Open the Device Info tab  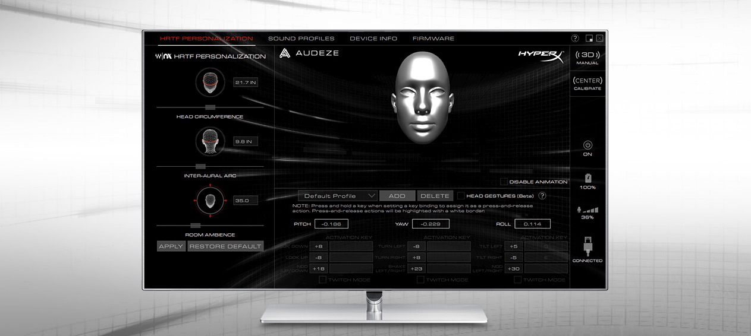[x=373, y=39]
